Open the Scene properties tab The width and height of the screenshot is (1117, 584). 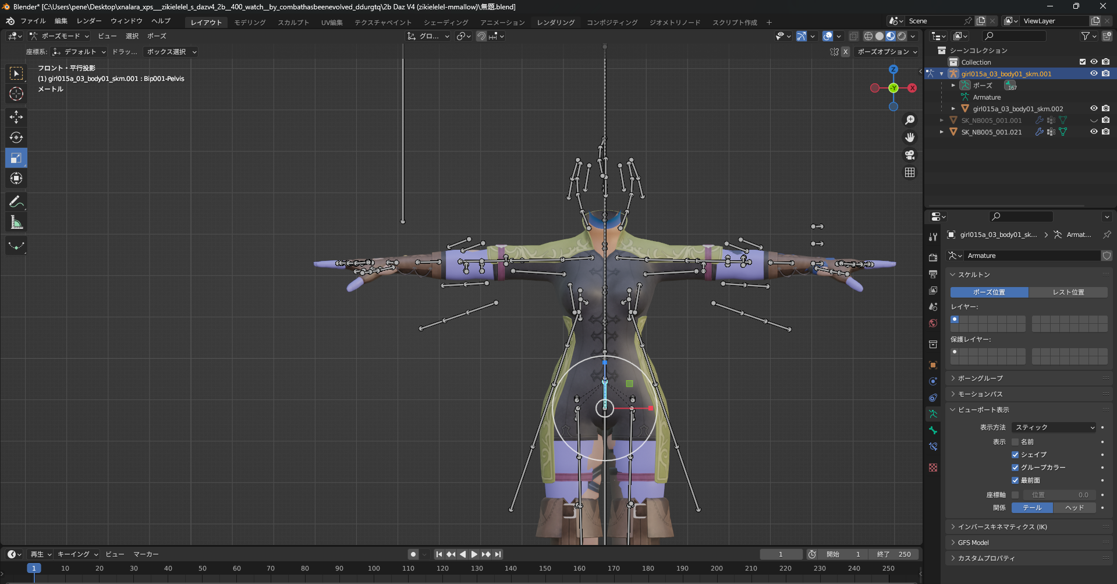pyautogui.click(x=933, y=306)
